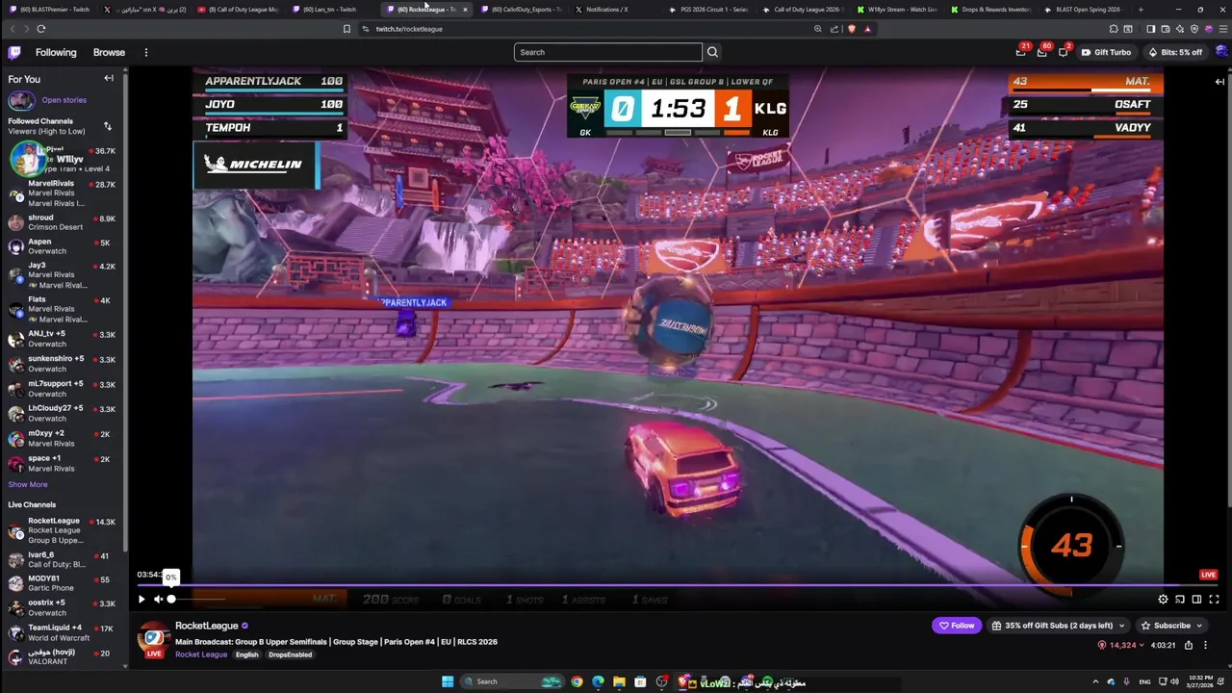The width and height of the screenshot is (1232, 693).
Task: Click the Gift Turbo button
Action: pos(1106,52)
